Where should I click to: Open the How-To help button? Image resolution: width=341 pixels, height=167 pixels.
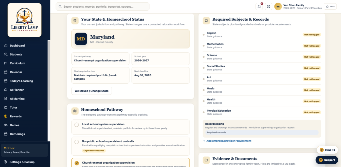tap(327, 150)
